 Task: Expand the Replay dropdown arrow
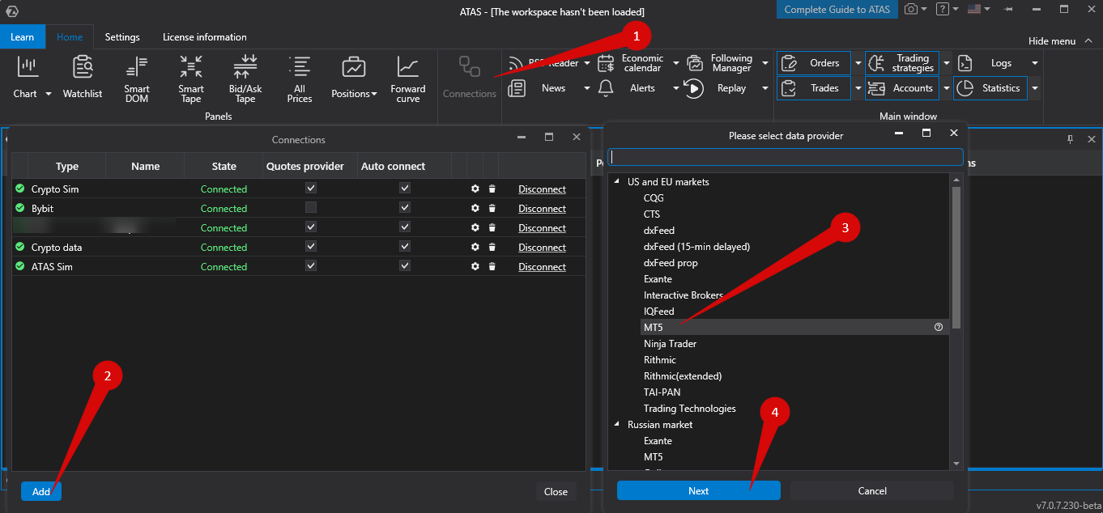pos(764,88)
